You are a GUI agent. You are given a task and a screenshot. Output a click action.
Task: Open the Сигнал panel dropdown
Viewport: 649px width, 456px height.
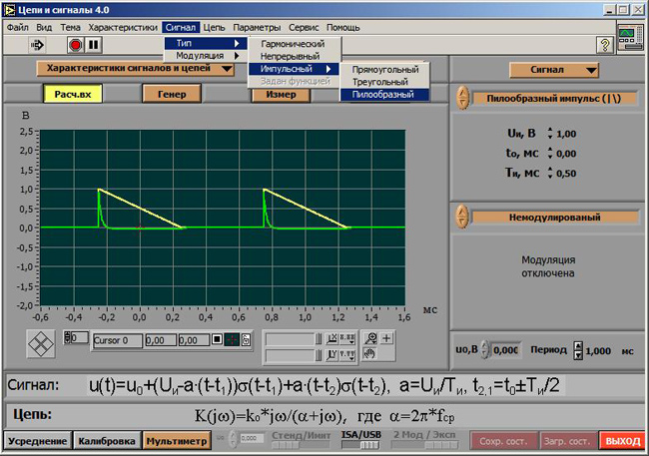coord(554,70)
